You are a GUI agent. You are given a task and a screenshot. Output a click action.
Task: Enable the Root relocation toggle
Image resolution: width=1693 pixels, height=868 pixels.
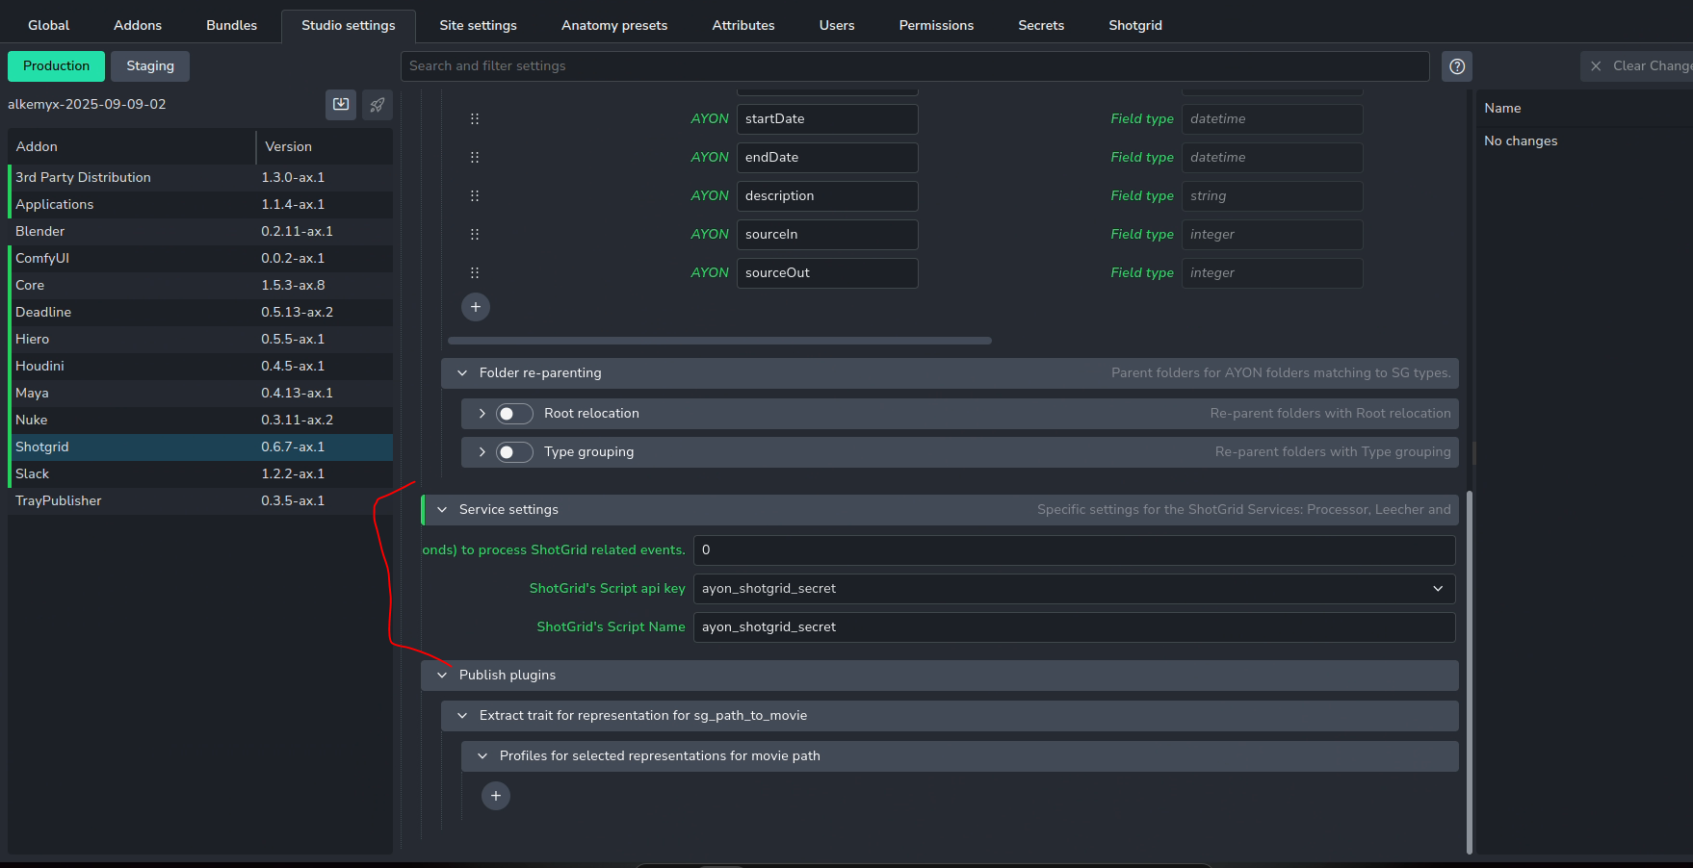click(x=514, y=414)
